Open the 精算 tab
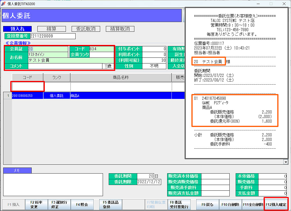Screen dimensions: 291x211 pos(52,29)
